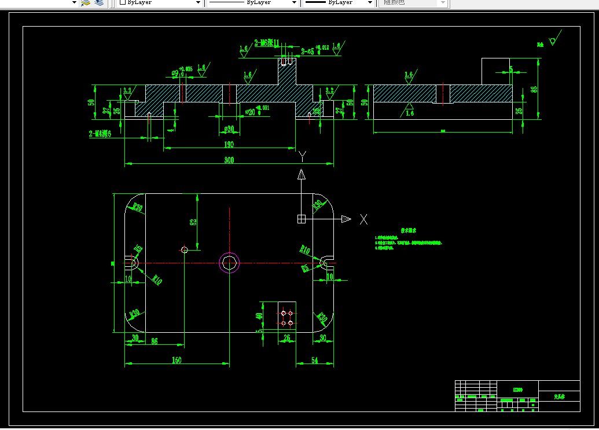
Task: Select the 26 dimension text
Action: point(287,337)
